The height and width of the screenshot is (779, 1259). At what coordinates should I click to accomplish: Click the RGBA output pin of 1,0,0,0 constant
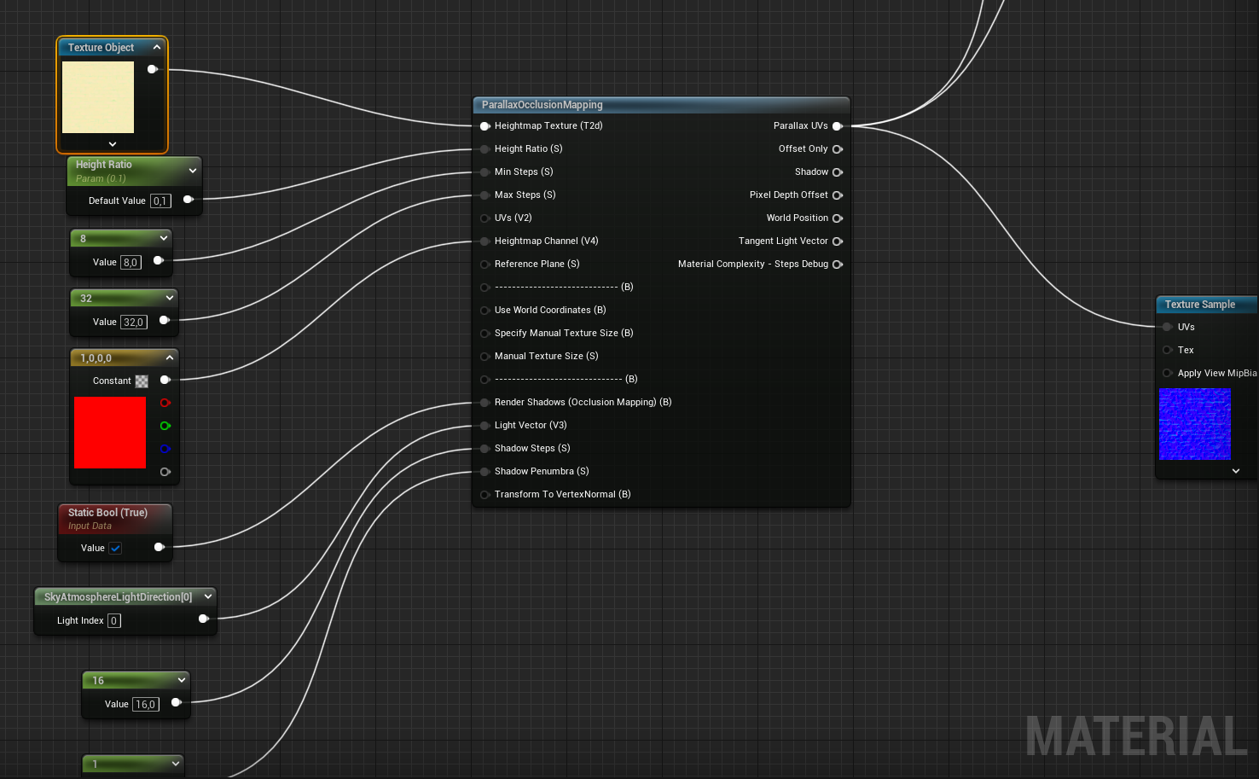tap(165, 381)
